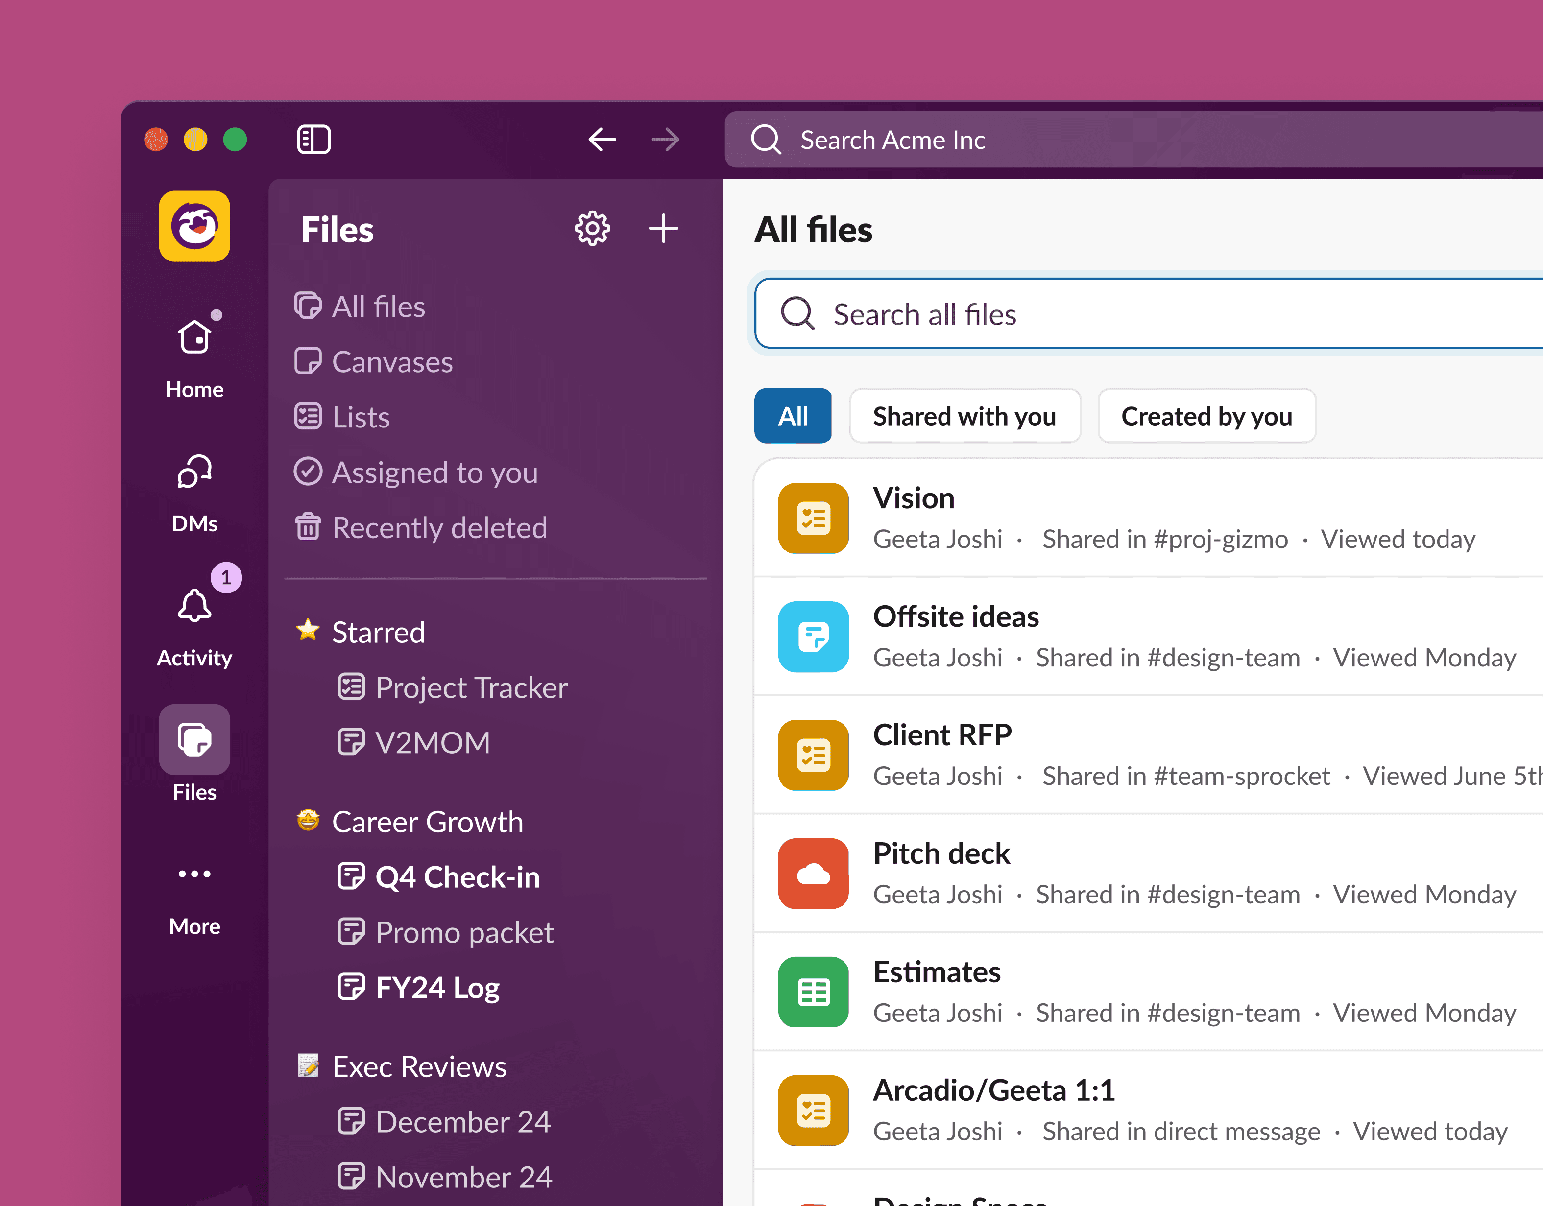Open the Acme Inc workspace icon
This screenshot has width=1543, height=1206.
coord(194,227)
